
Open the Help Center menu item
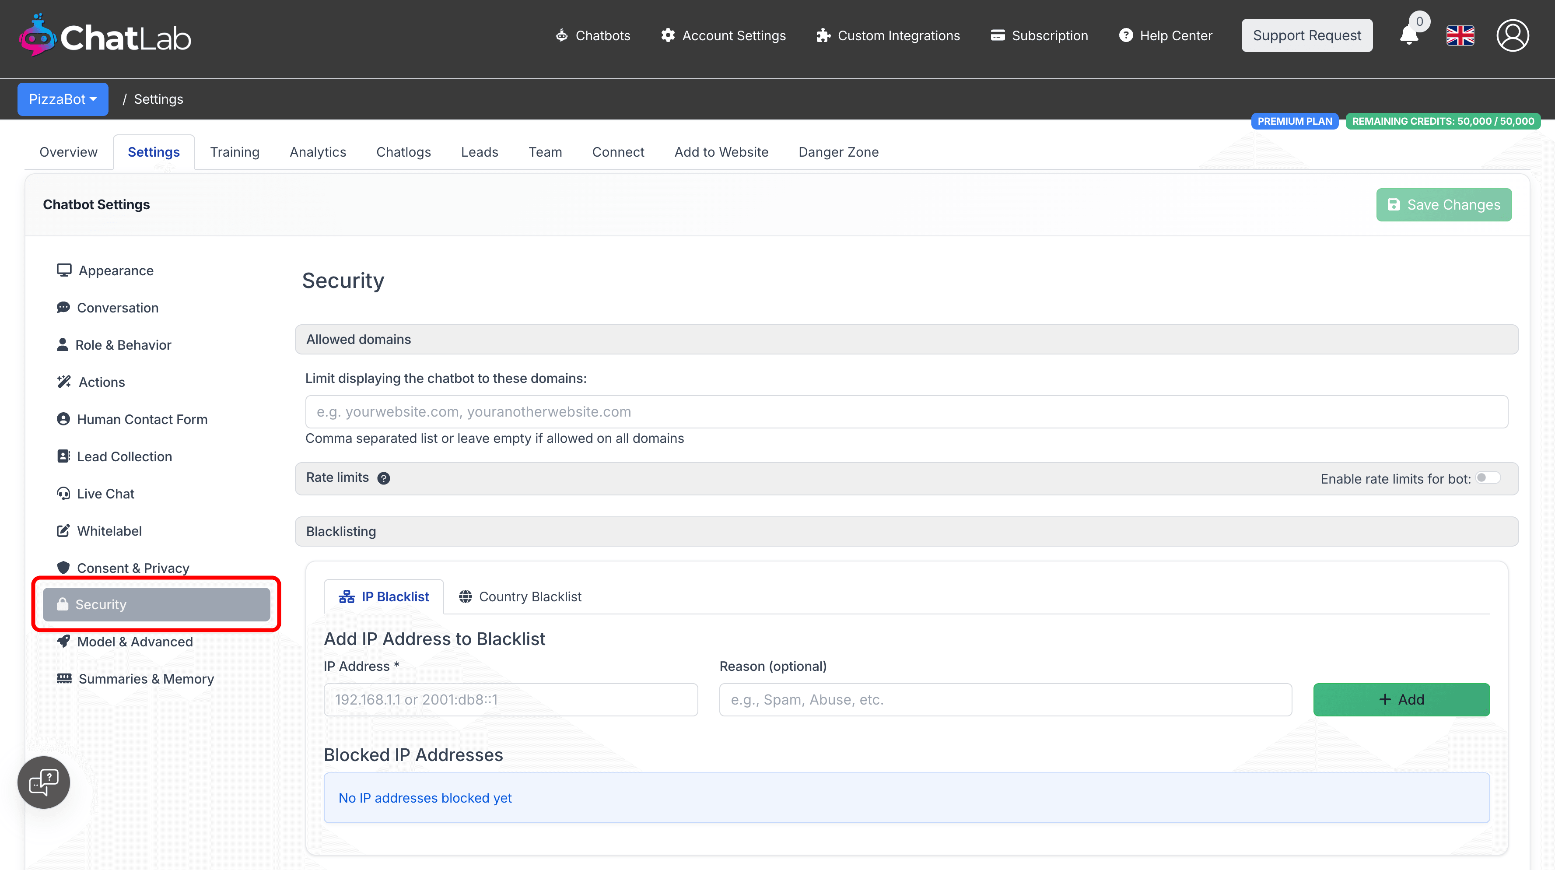pyautogui.click(x=1165, y=35)
